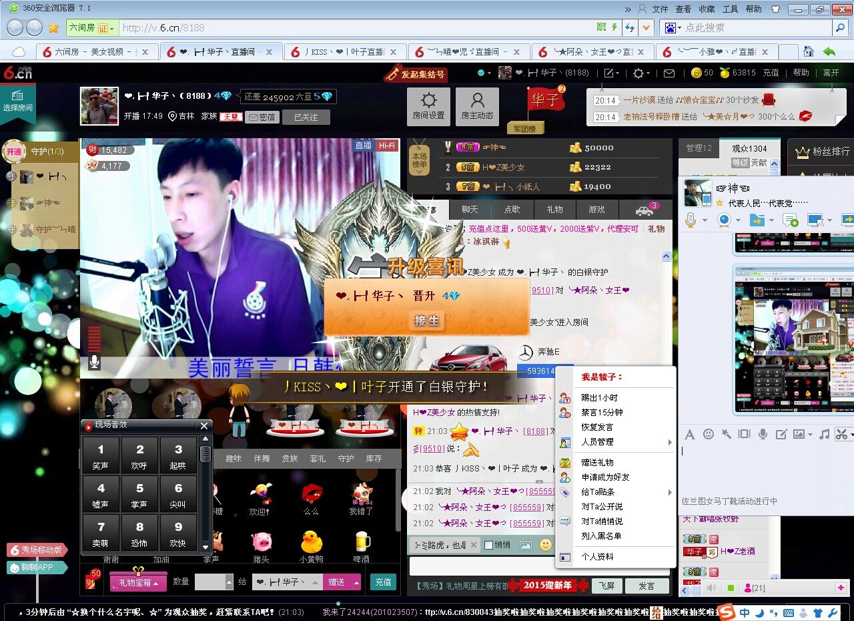
Task: Click the 充值 recharge button by the gift bar
Action: point(383,582)
